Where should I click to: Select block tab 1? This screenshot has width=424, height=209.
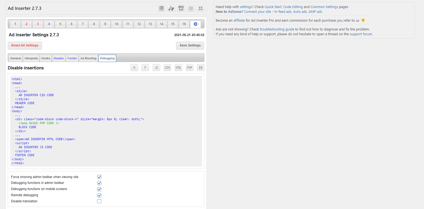tap(15, 24)
